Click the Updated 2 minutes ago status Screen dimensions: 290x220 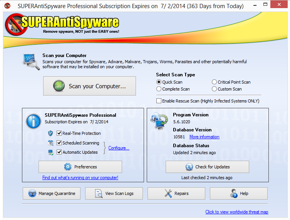pos(194,153)
